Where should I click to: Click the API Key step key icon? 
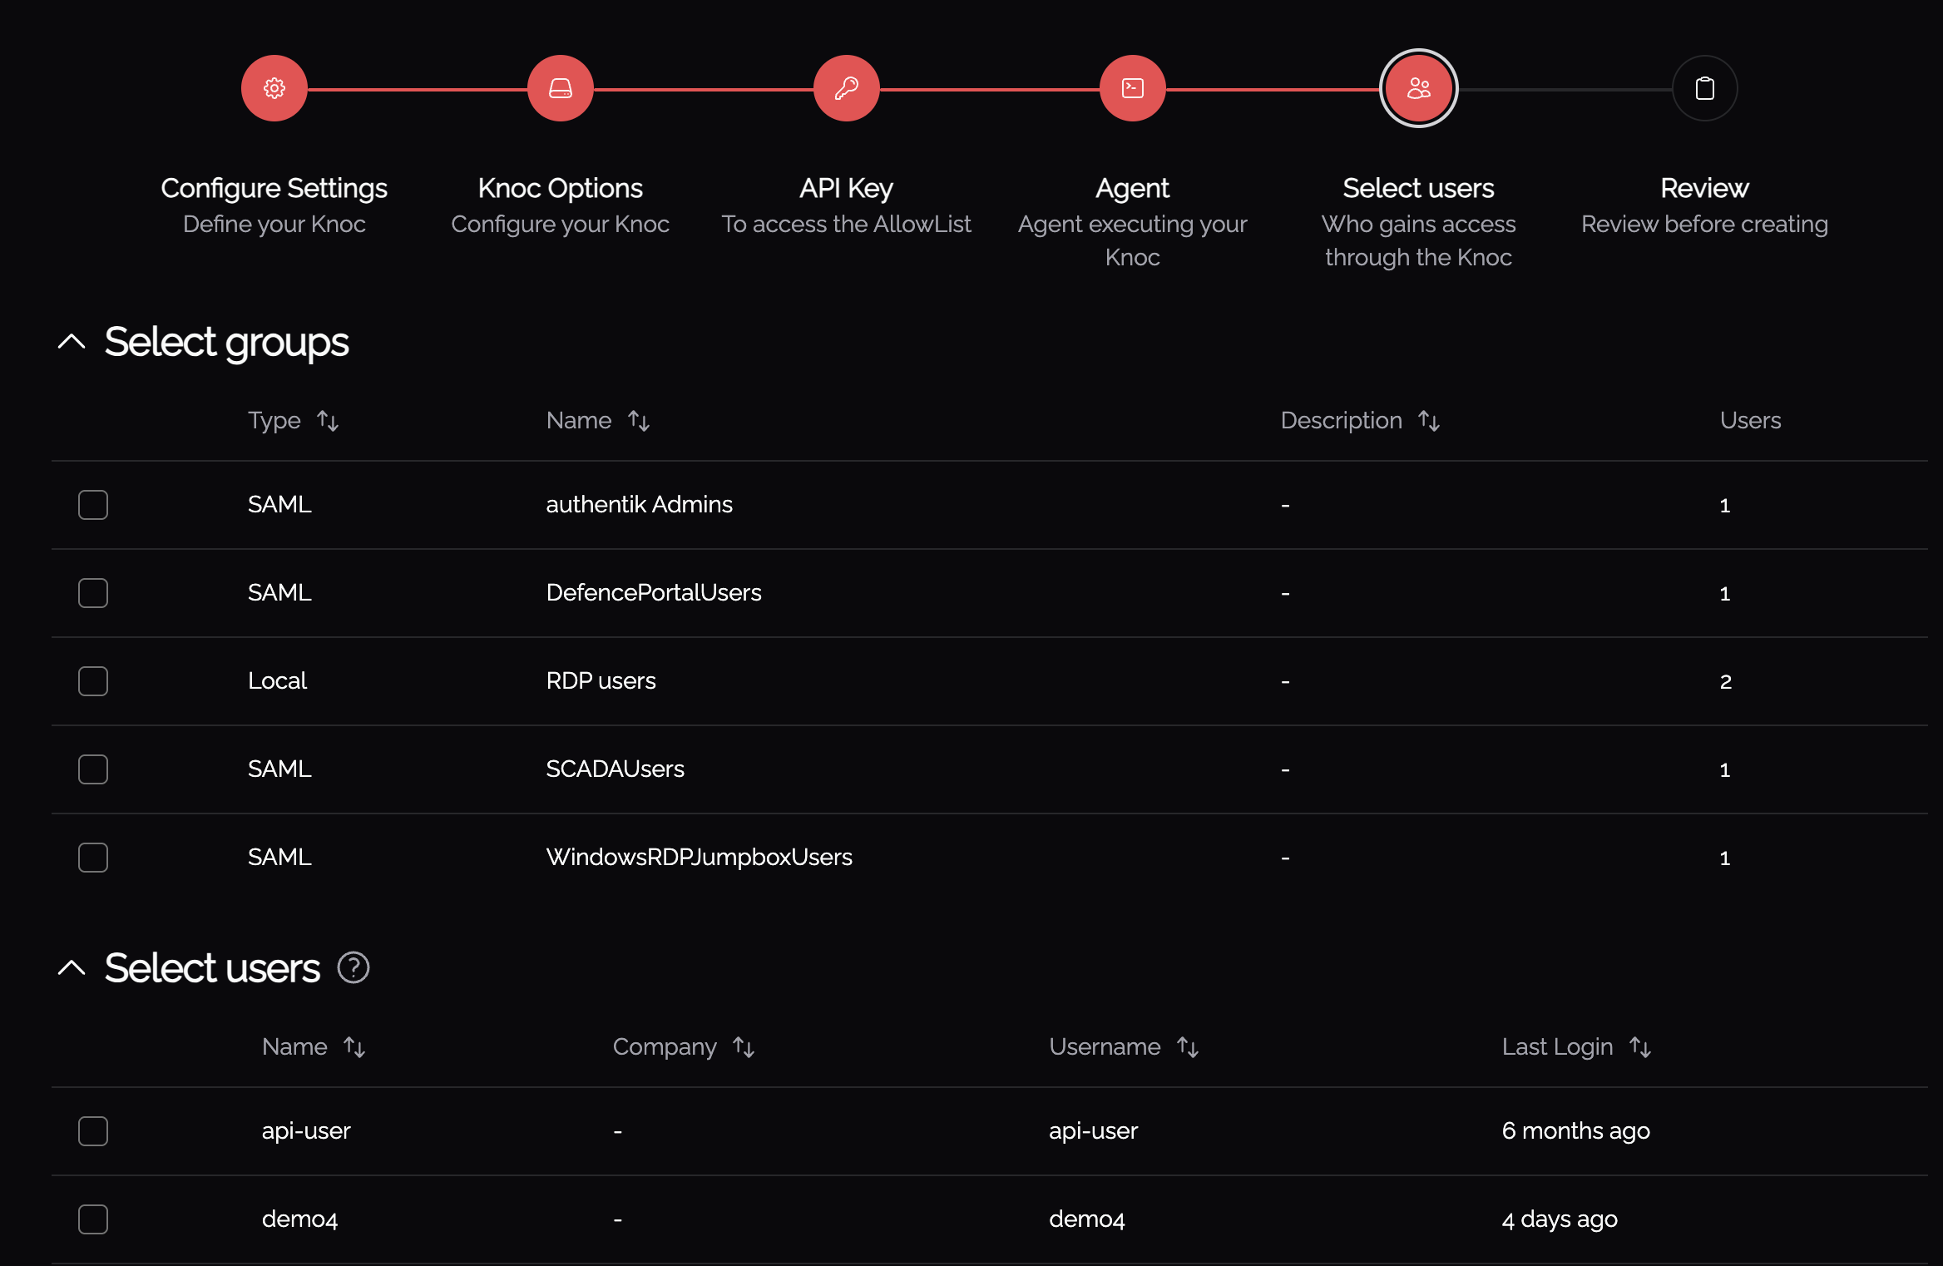click(x=847, y=88)
